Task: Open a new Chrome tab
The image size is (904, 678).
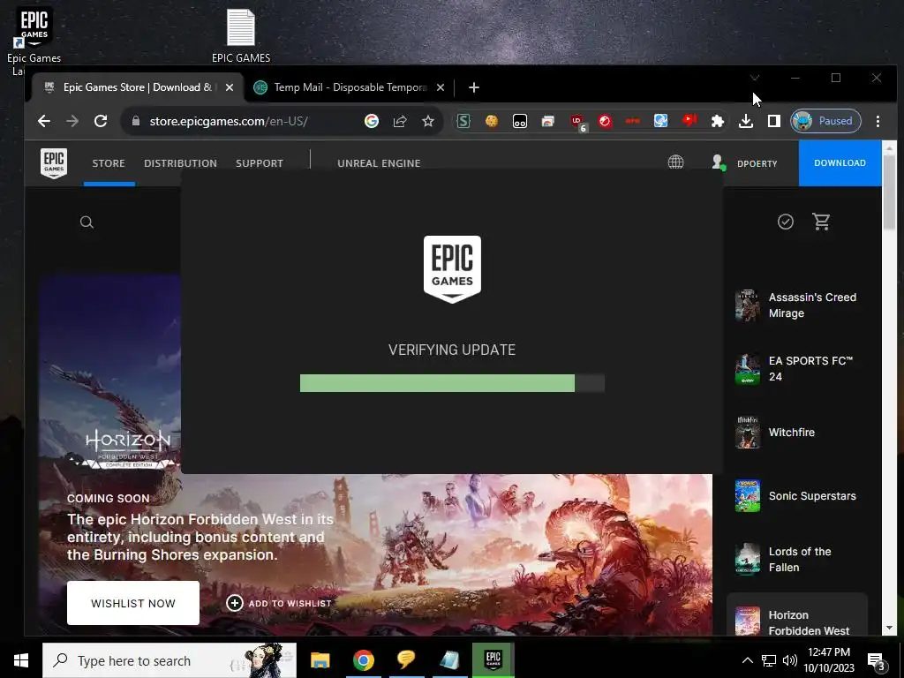Action: tap(474, 87)
